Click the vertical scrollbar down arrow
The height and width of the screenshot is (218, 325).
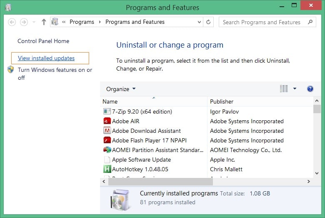[x=317, y=173]
